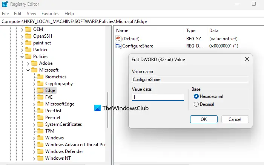The height and width of the screenshot is (165, 264).
Task: Select the paint.net folder icon
Action: [x=28, y=43]
